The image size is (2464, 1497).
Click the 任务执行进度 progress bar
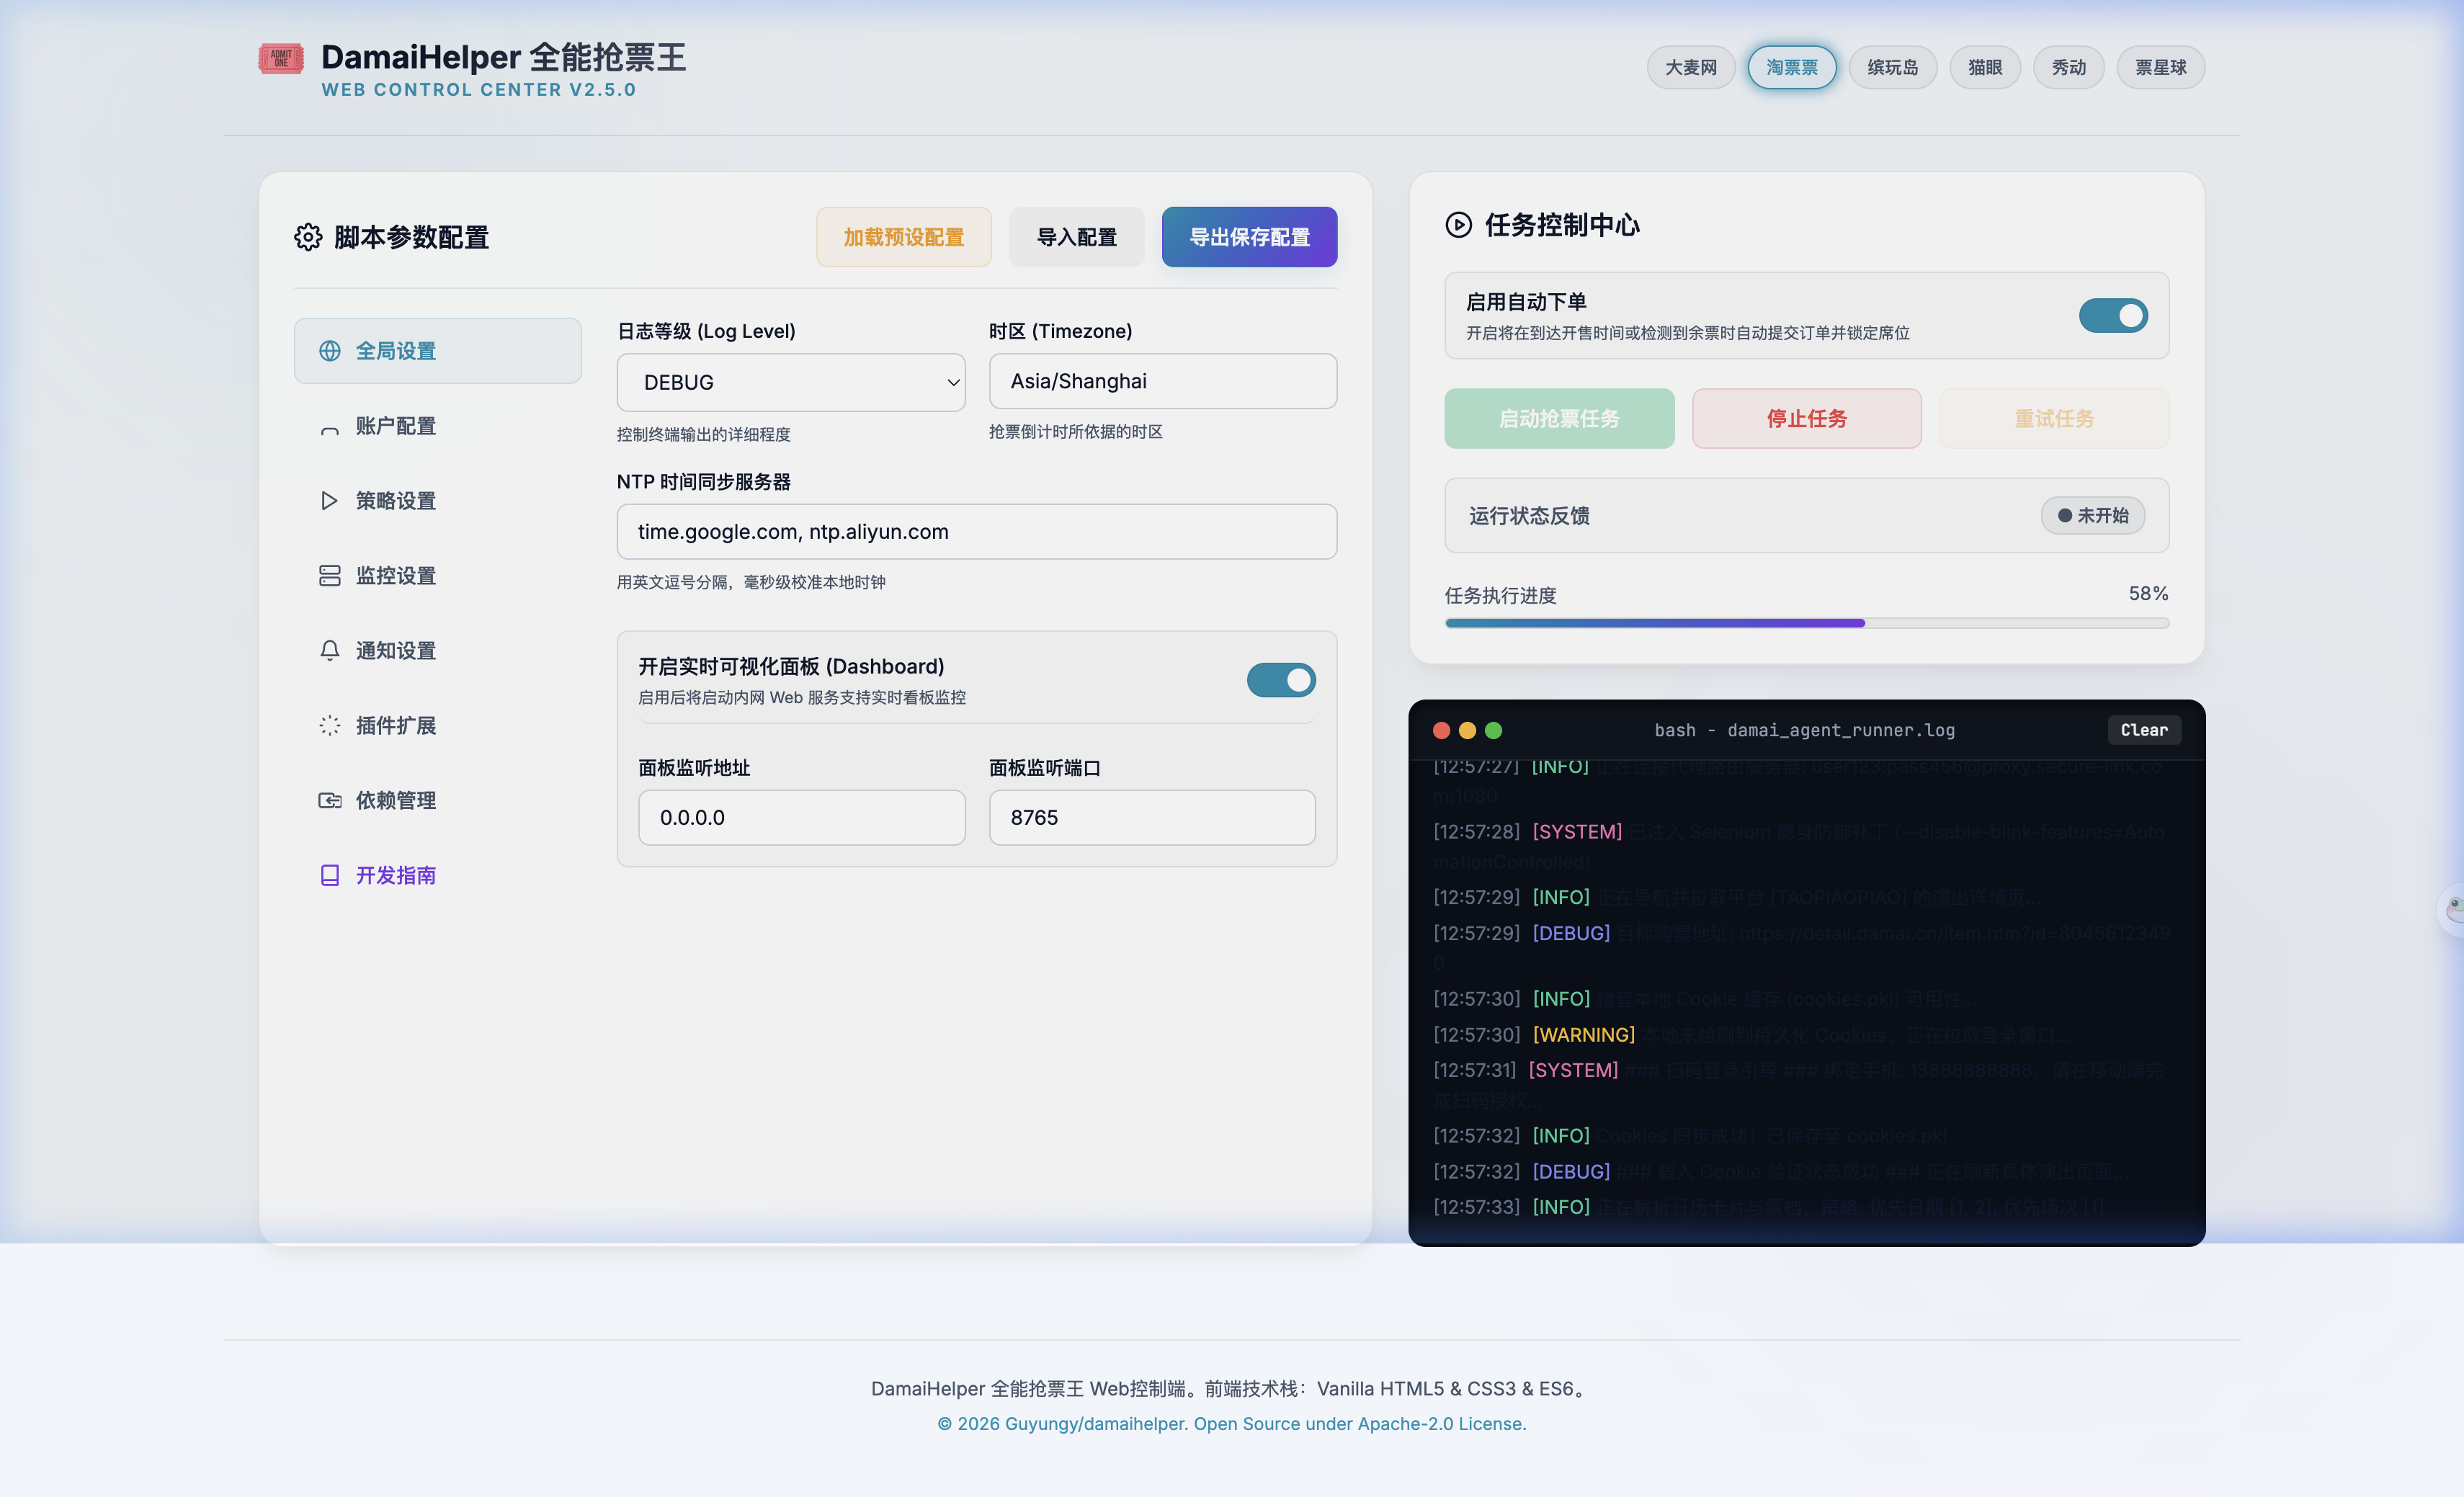pos(1807,624)
